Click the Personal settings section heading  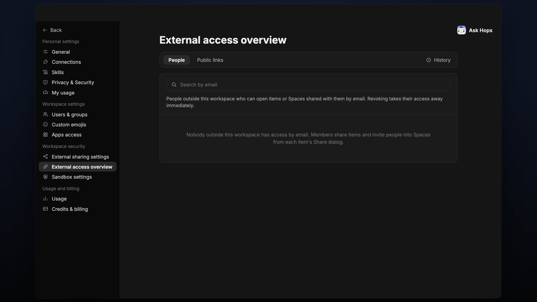point(61,41)
